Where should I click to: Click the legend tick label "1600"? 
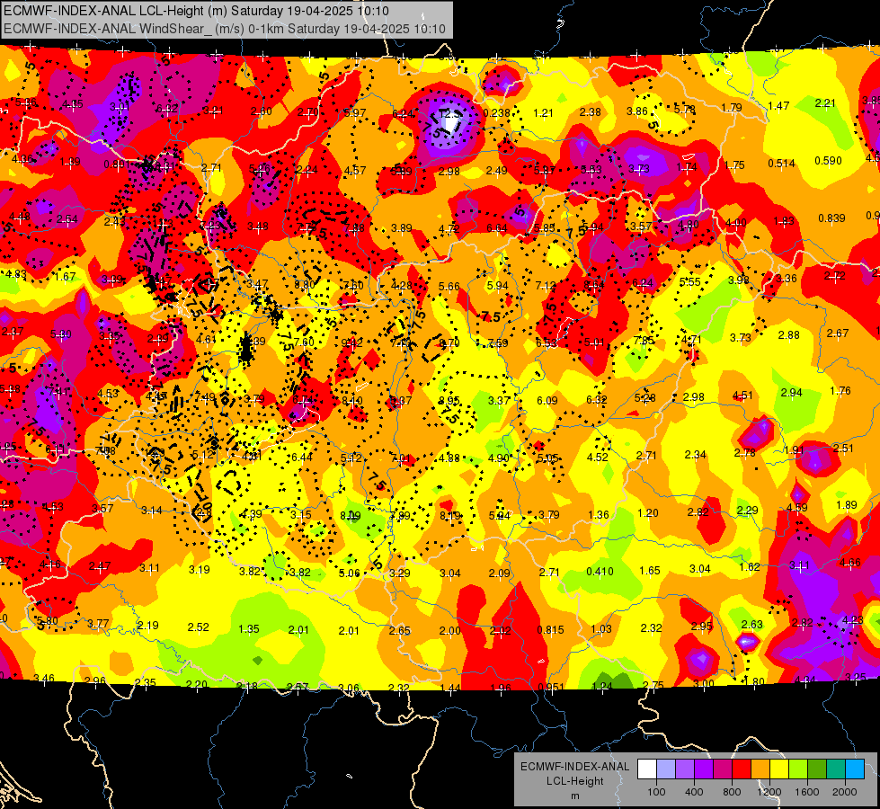[x=806, y=792]
